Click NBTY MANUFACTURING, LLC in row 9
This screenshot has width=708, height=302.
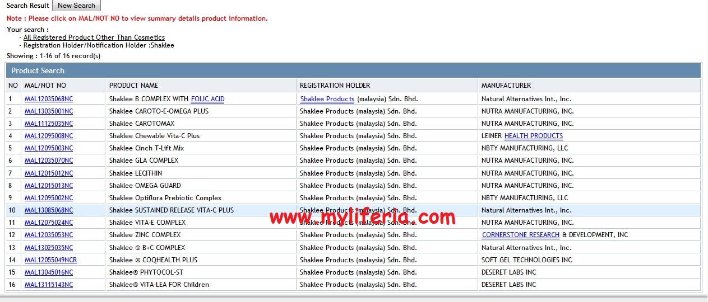[x=590, y=198]
